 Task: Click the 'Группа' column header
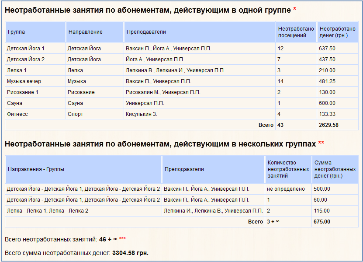[16, 32]
